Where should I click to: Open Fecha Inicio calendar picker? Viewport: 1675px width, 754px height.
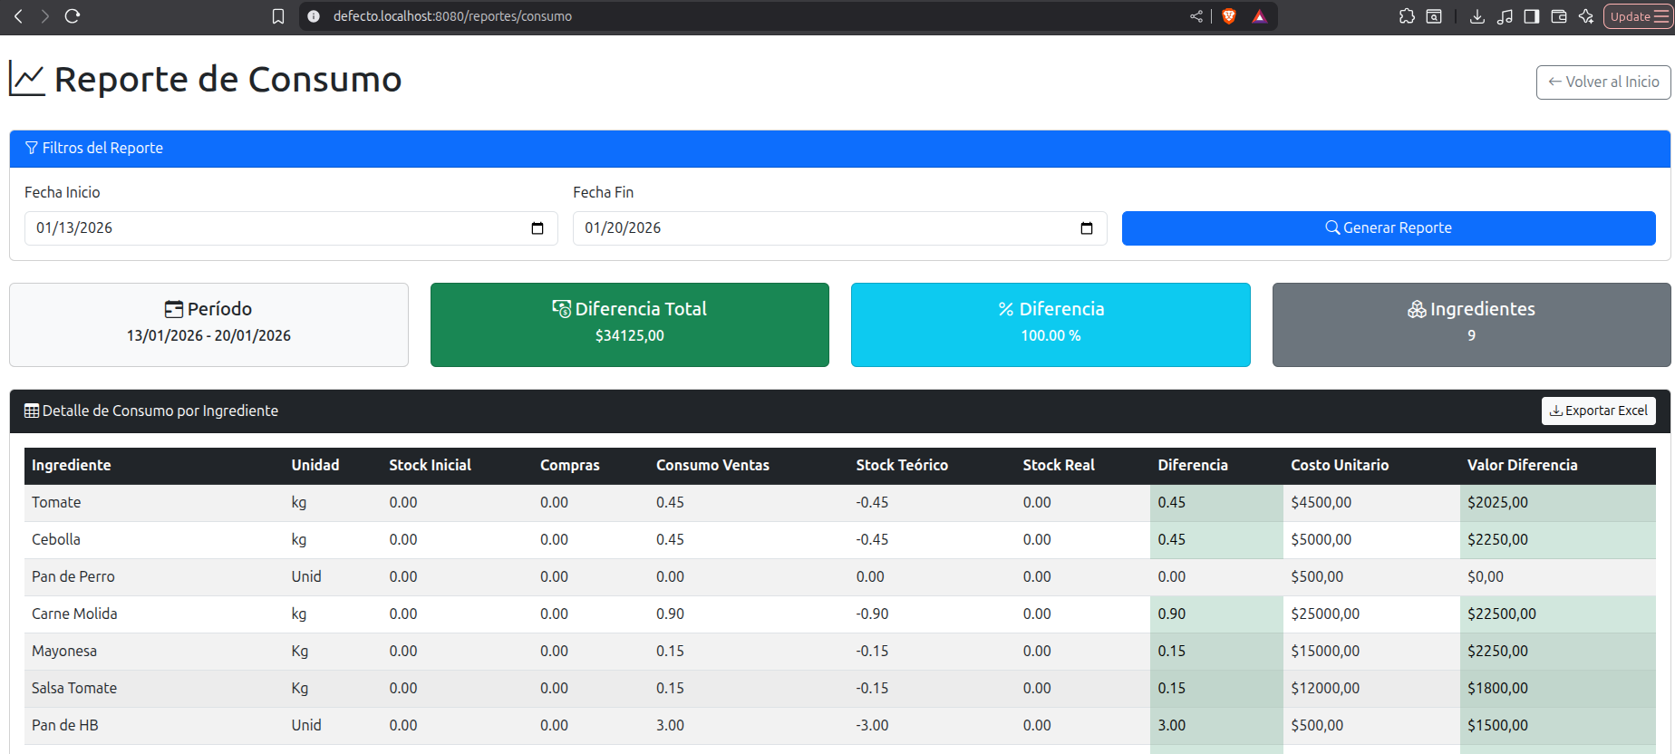point(537,228)
